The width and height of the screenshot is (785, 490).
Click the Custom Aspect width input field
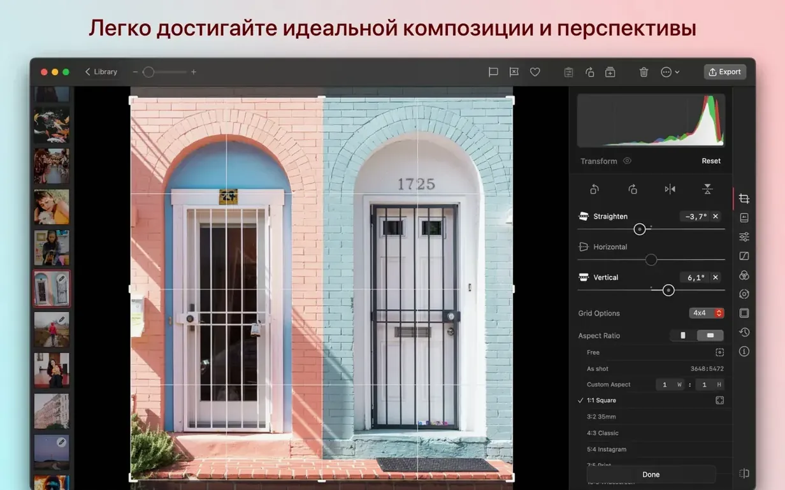coord(671,384)
